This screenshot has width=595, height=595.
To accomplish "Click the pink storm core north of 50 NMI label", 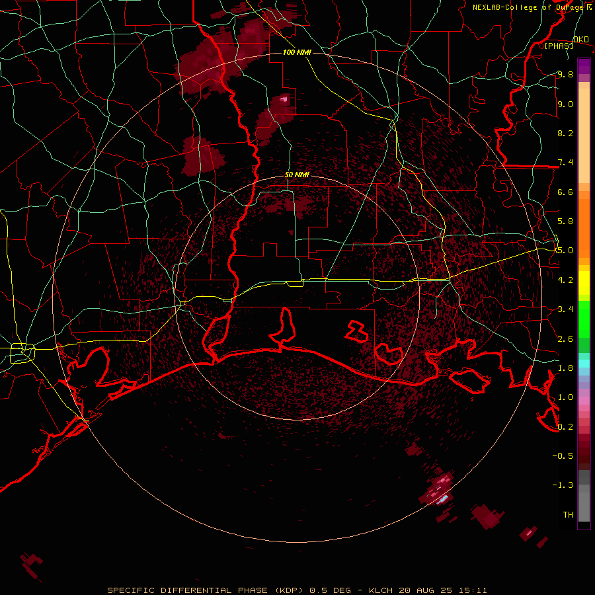I will (284, 99).
